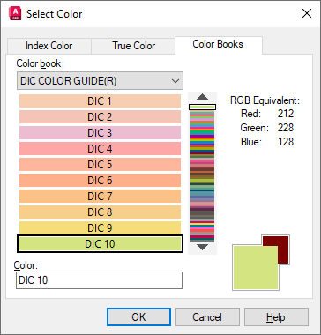Viewport: 321px width, 335px height.
Task: Click the up arrow of color strip
Action: (202, 97)
